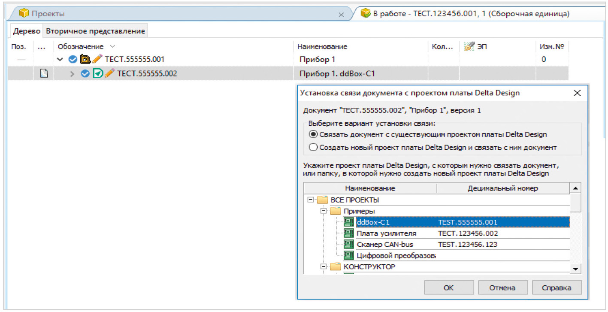This screenshot has height=312, width=608.
Task: Click assembly unit icon of ТЕСТ.555555.001
Action: click(85, 59)
